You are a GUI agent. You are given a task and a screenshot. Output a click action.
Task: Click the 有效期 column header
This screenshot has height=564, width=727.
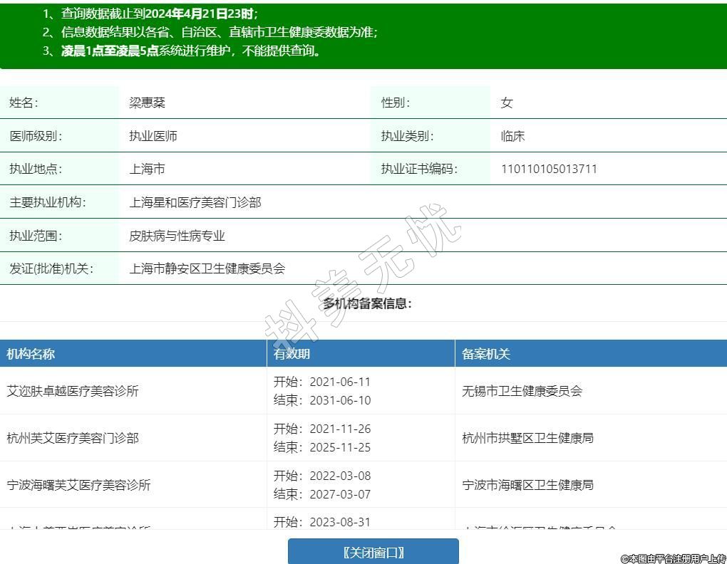(292, 354)
